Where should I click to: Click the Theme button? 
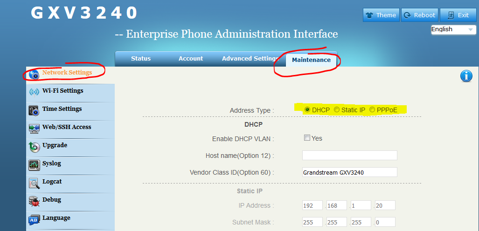point(381,15)
